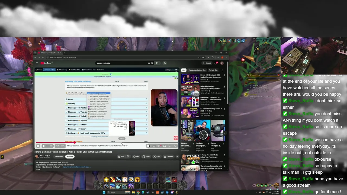Open the tab search dropdown arrow

[35, 53]
